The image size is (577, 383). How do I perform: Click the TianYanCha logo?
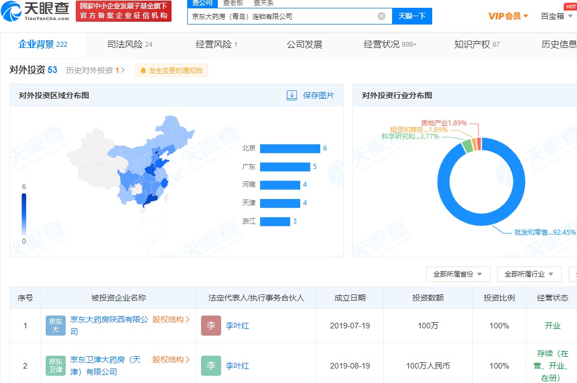pos(35,11)
